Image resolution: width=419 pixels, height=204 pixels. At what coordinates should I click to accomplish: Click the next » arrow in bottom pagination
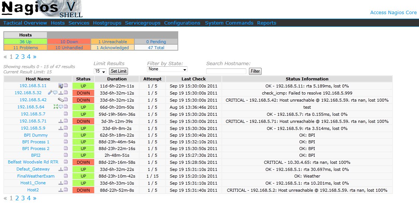pos(35,198)
